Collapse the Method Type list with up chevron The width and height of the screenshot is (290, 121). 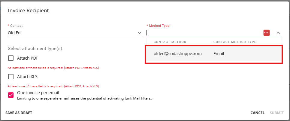(278, 33)
